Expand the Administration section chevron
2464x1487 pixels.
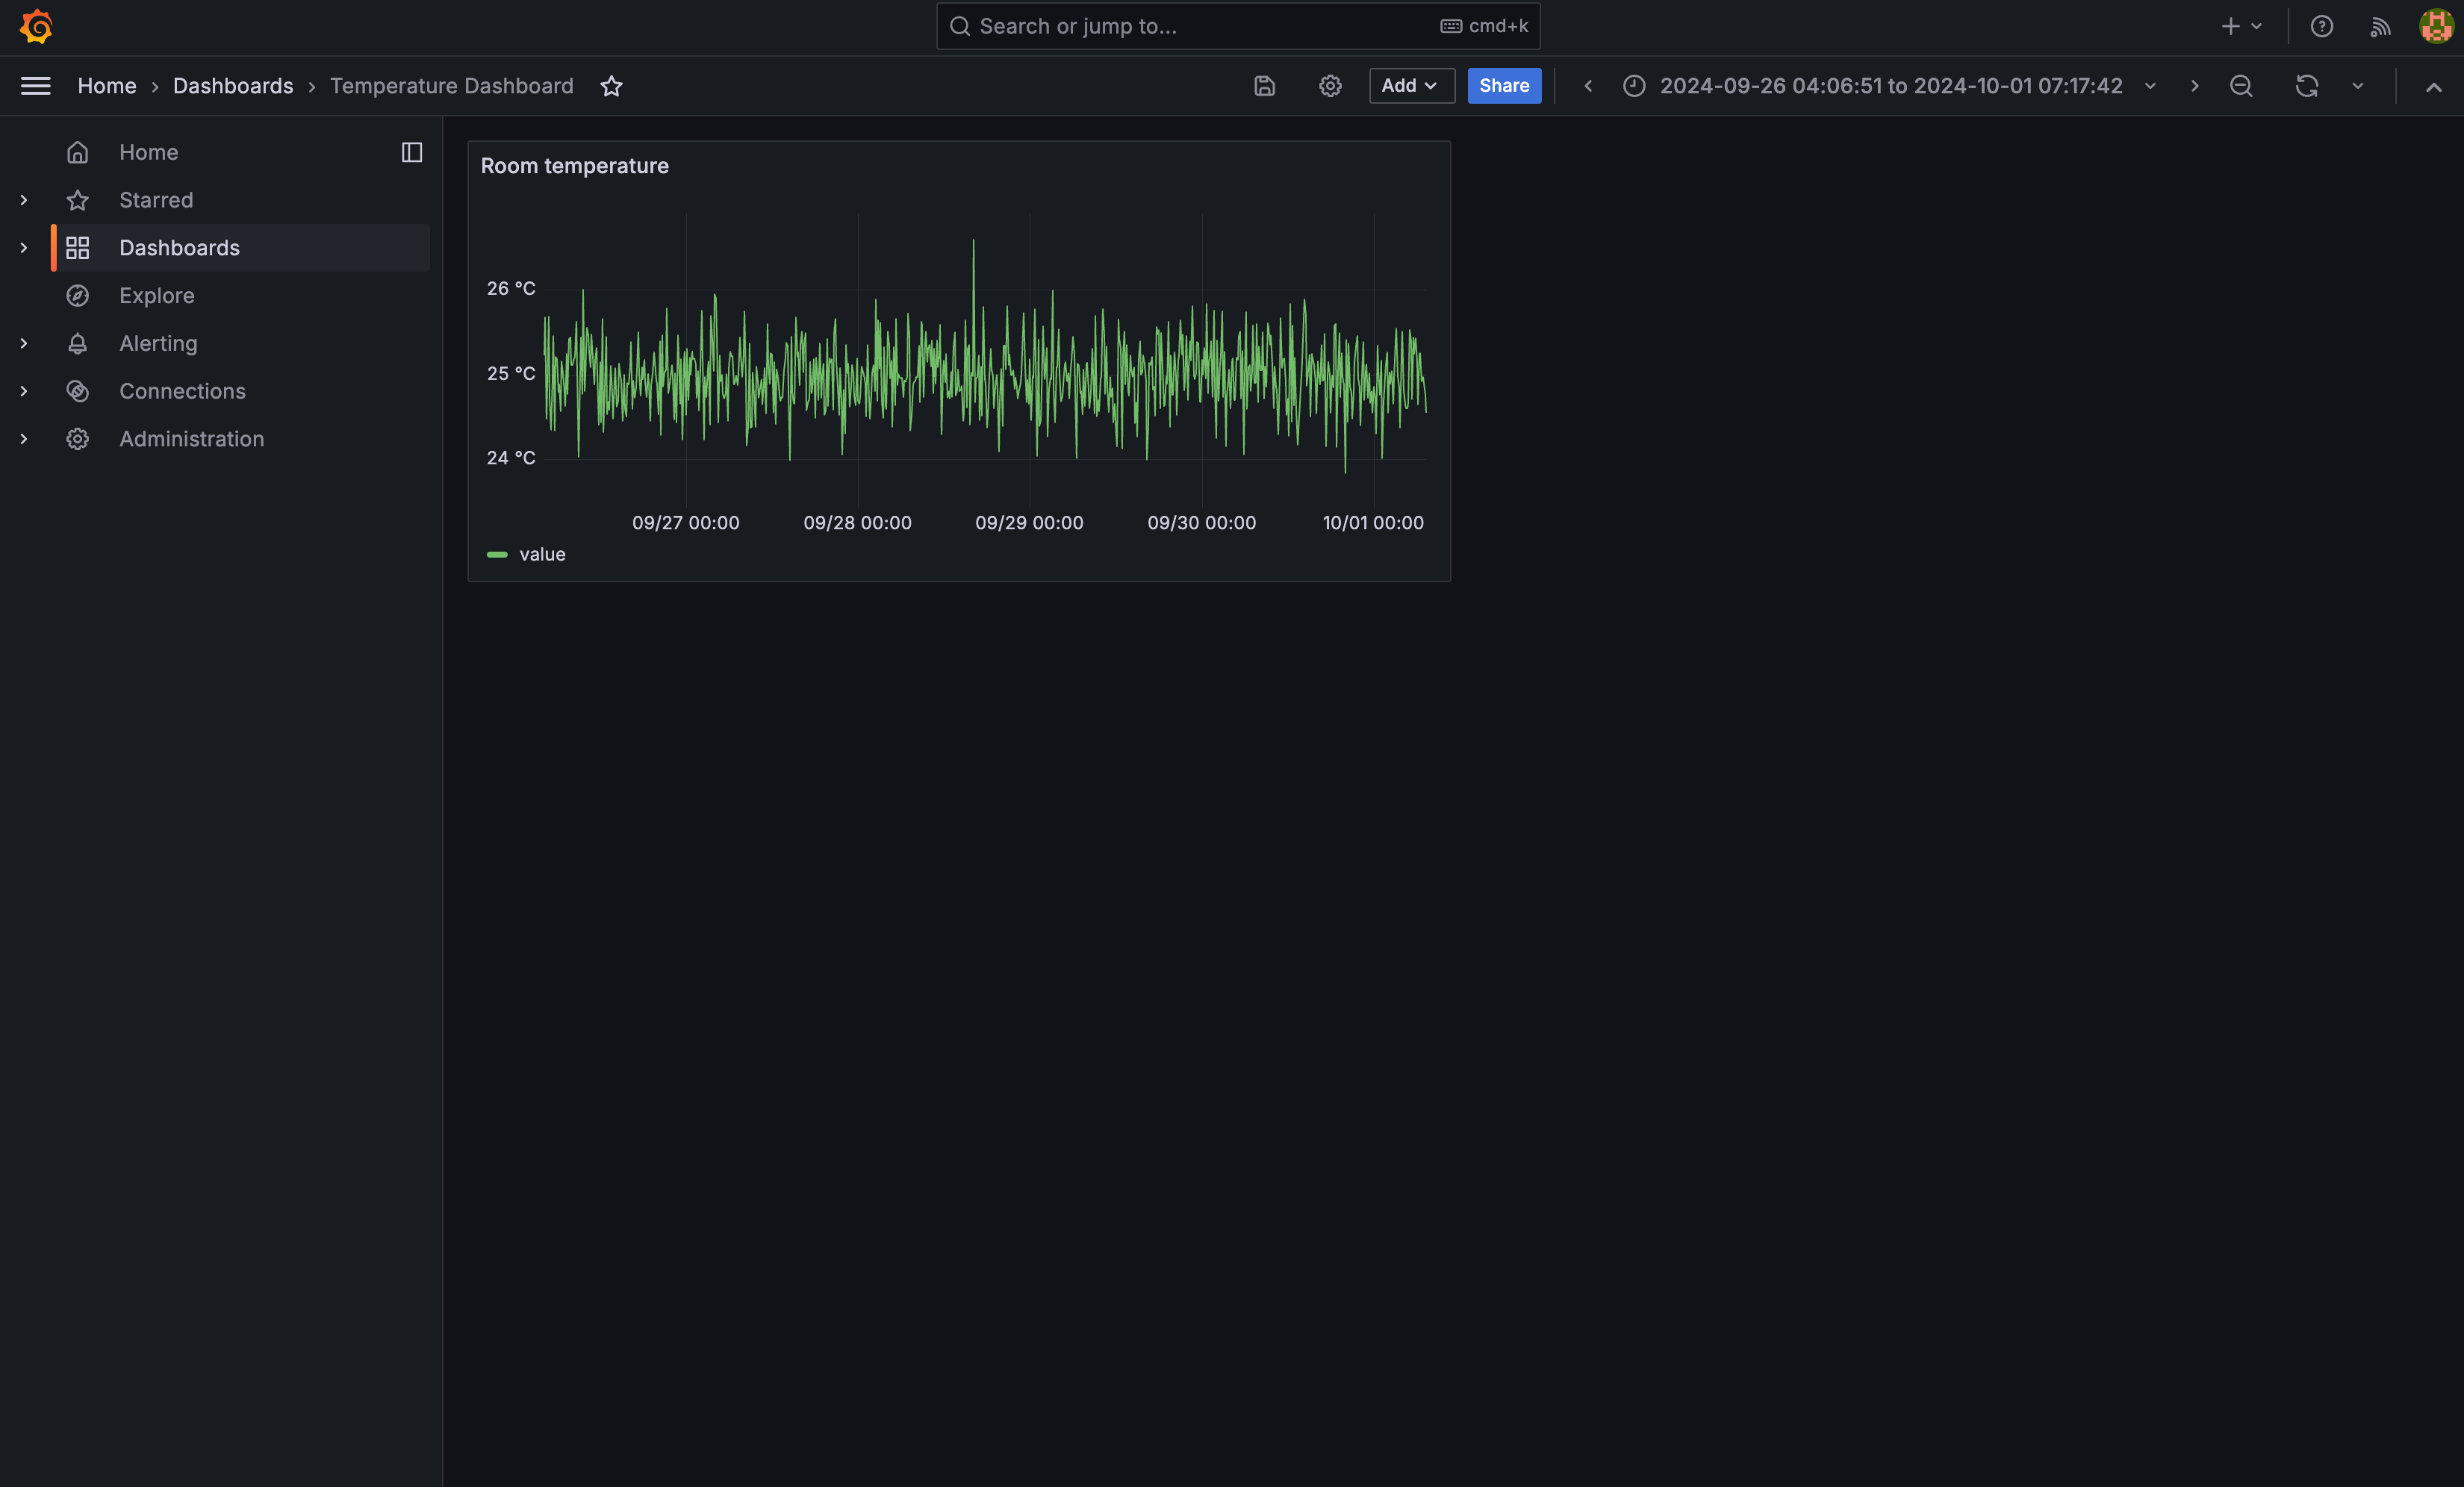click(x=24, y=439)
